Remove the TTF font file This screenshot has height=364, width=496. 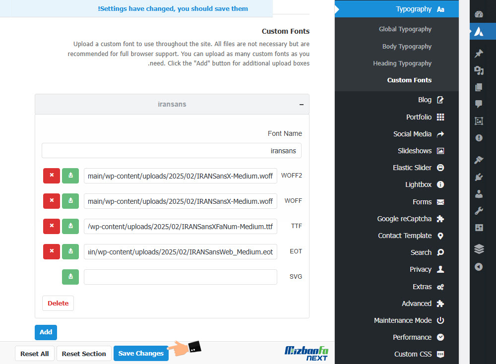(52, 226)
